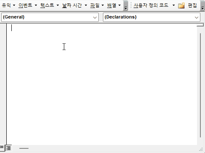Click the horizontal scrollbar thumb
The width and height of the screenshot is (205, 153).
pos(24,148)
